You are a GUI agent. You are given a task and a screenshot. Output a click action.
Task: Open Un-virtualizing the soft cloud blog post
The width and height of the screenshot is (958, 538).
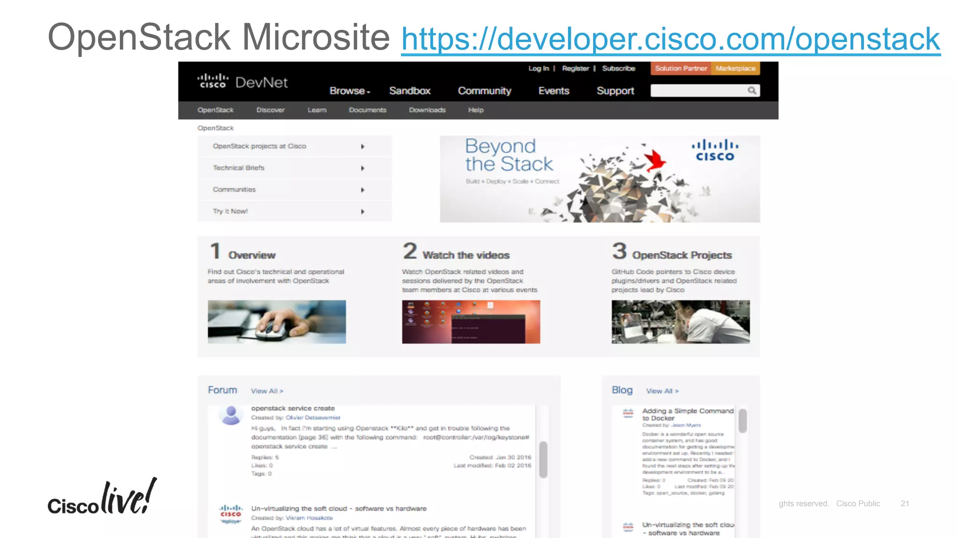[x=688, y=529]
